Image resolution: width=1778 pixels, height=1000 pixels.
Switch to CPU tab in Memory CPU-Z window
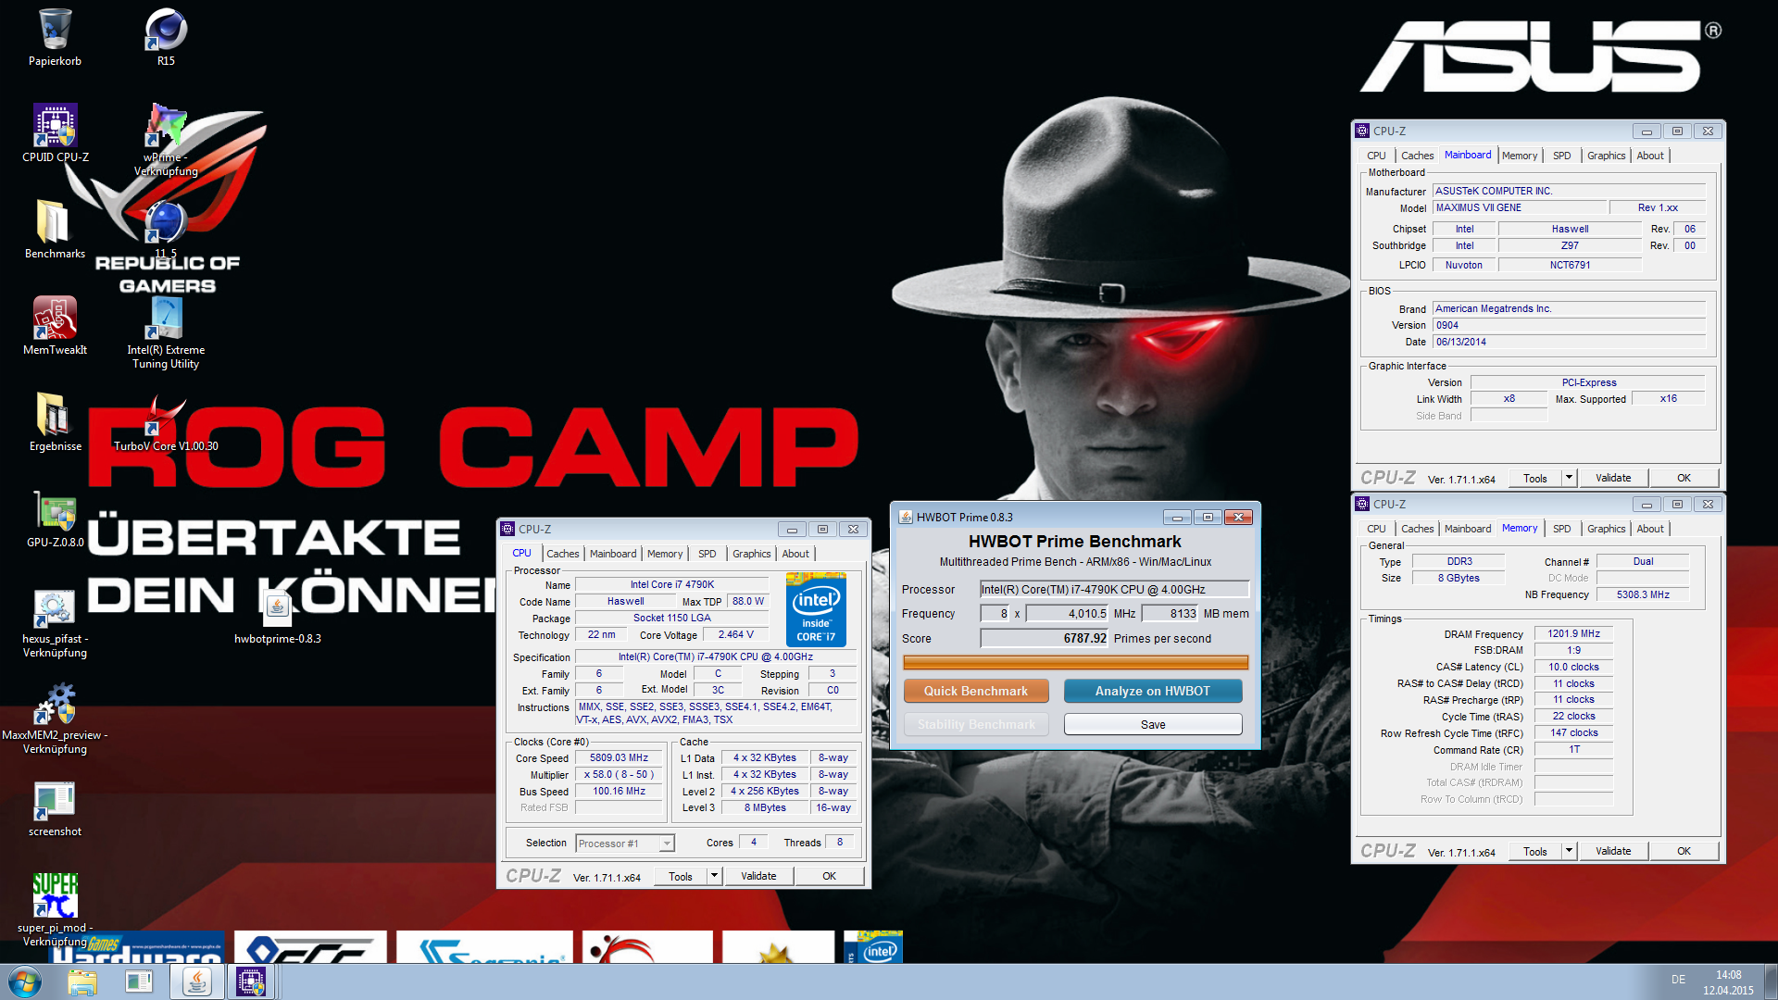pos(1376,529)
